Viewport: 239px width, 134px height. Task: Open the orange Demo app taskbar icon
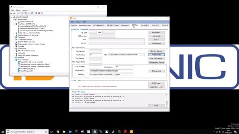pyautogui.click(x=131, y=132)
